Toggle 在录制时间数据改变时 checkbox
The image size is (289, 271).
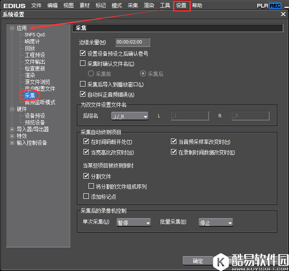tap(173, 152)
